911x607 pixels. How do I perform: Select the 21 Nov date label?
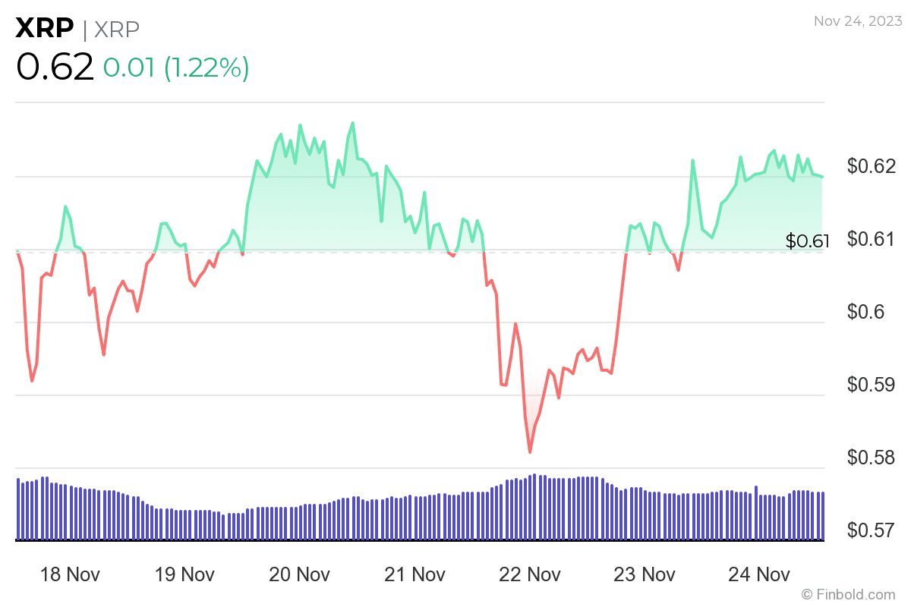pyautogui.click(x=415, y=574)
